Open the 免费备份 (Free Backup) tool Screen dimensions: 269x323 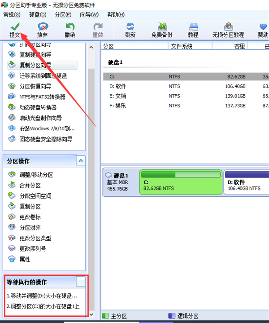162,26
